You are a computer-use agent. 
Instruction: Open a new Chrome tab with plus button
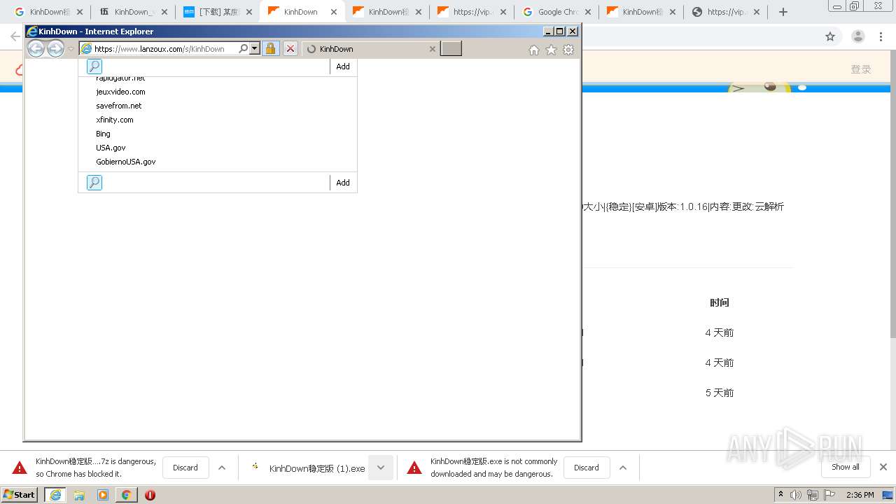coord(783,12)
